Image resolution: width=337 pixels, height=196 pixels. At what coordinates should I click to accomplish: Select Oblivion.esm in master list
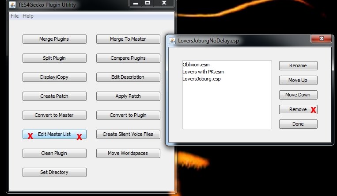point(227,65)
